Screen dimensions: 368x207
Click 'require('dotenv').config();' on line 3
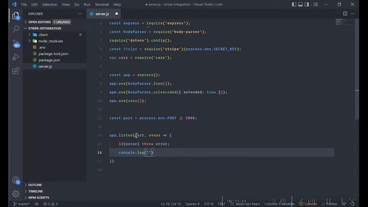[x=140, y=40]
